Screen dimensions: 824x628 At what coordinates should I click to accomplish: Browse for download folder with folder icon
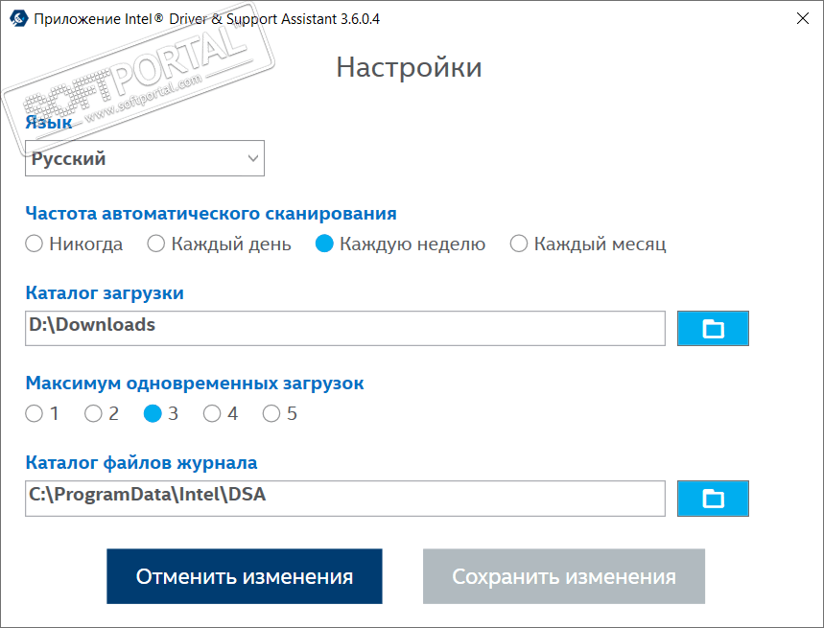[x=713, y=328]
